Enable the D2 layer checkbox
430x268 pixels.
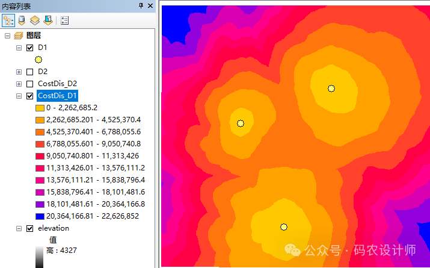(x=30, y=72)
